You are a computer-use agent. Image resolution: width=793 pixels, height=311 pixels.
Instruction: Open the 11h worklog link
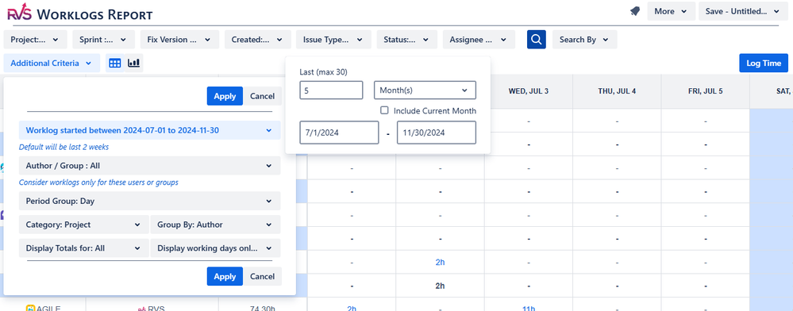click(529, 308)
